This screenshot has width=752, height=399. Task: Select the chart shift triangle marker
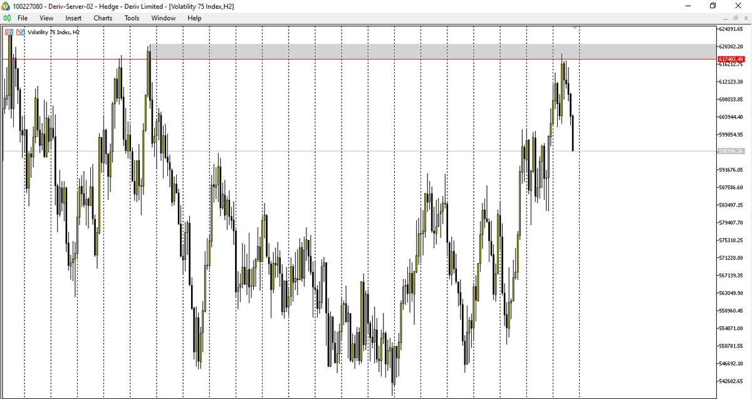(x=575, y=28)
